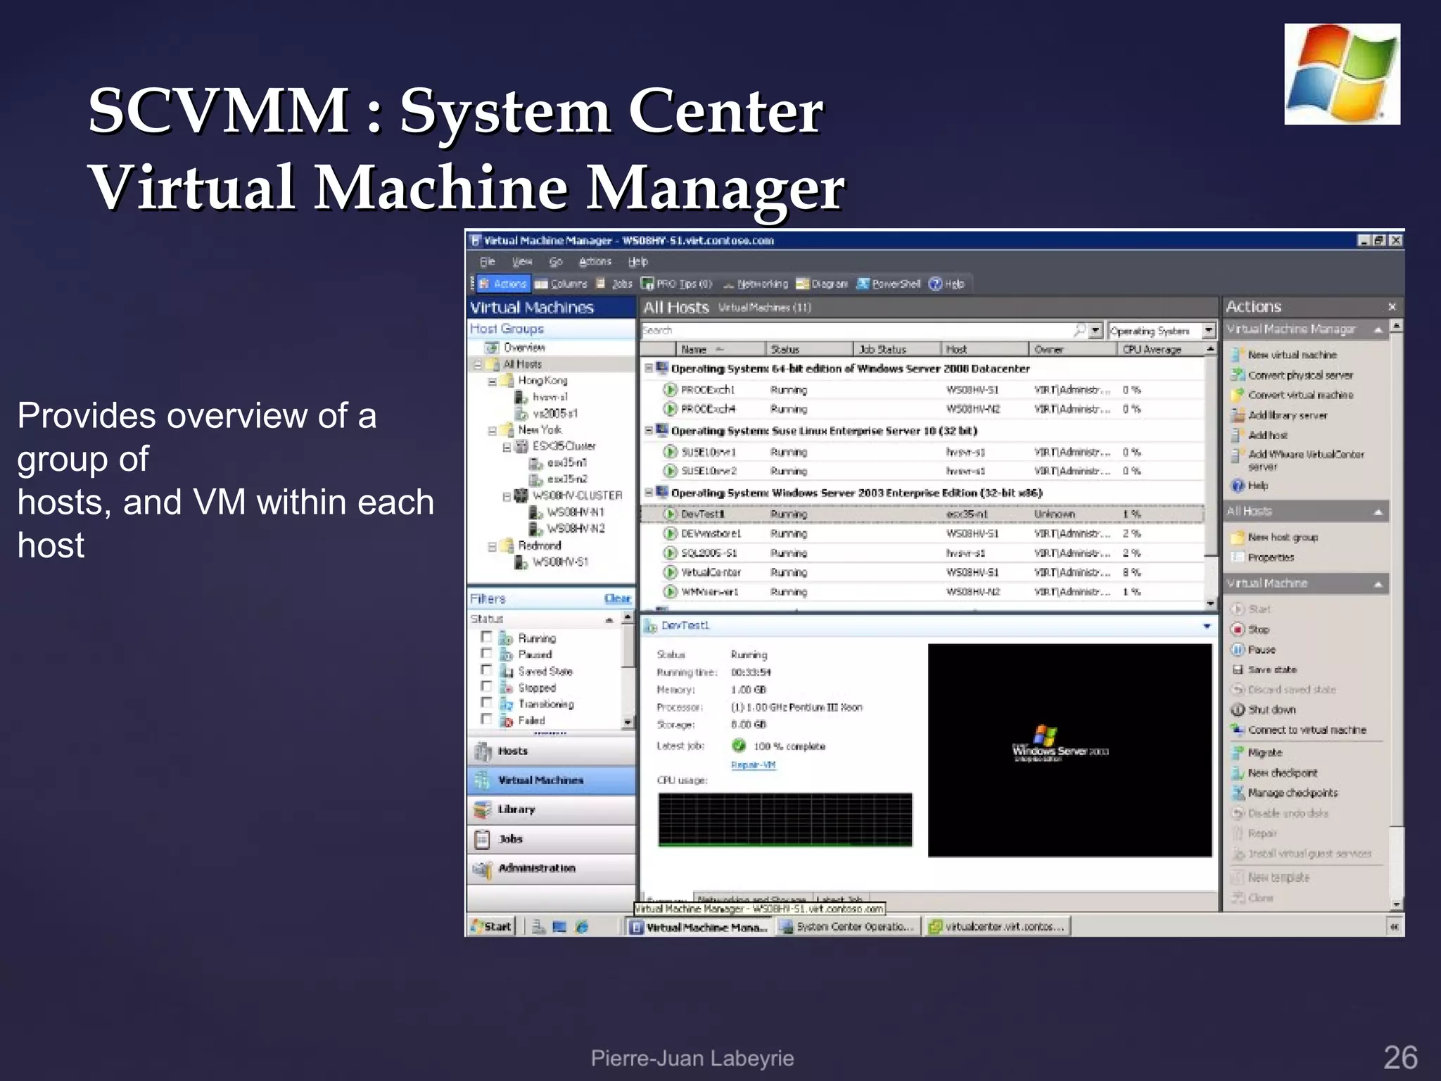
Task: Click the Stop virtual machine action
Action: point(1250,629)
